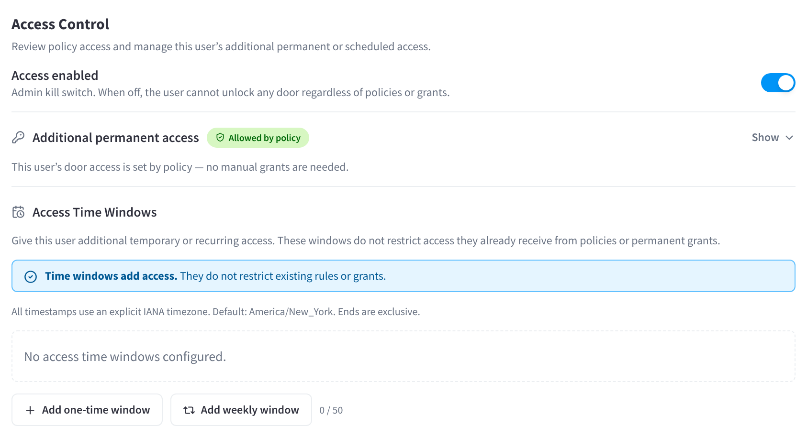
Task: Click the calendar clock icon for Access Time Windows
Action: [18, 212]
